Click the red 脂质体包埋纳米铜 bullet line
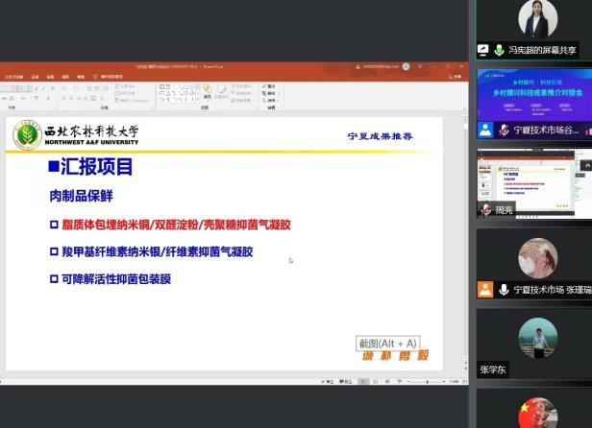592x428 pixels. coord(170,225)
